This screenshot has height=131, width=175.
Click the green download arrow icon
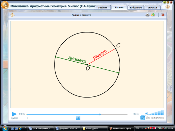tap(153, 15)
